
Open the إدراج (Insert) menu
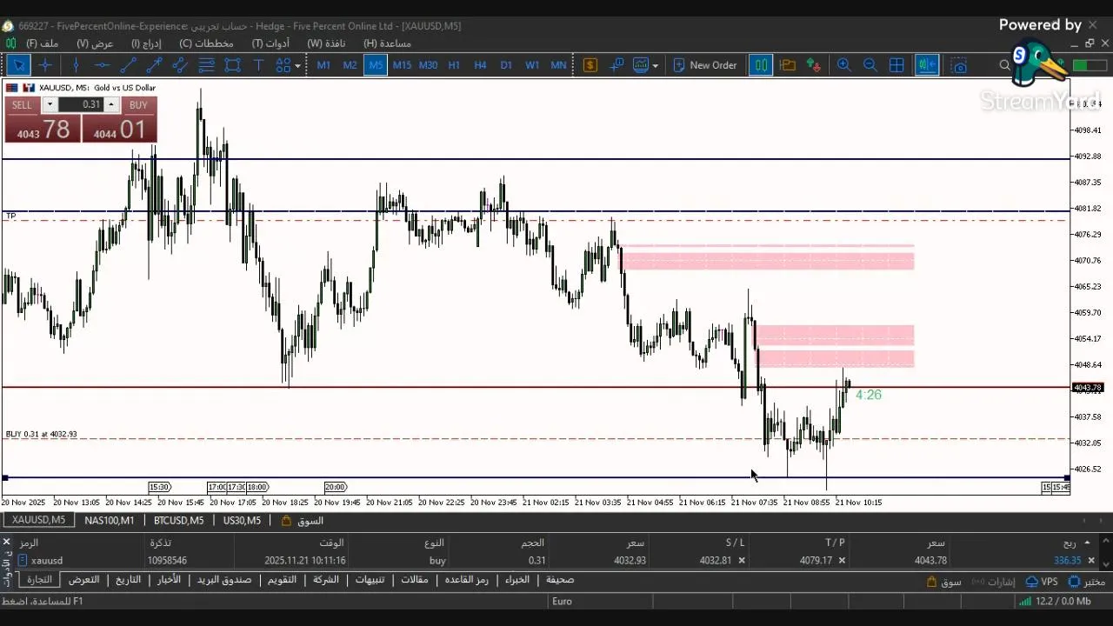point(146,43)
